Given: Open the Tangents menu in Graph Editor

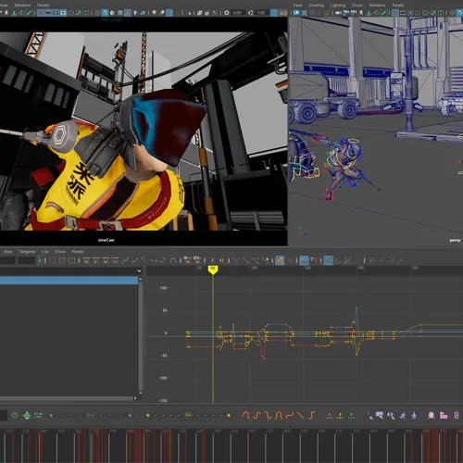Looking at the screenshot, I should [x=27, y=252].
